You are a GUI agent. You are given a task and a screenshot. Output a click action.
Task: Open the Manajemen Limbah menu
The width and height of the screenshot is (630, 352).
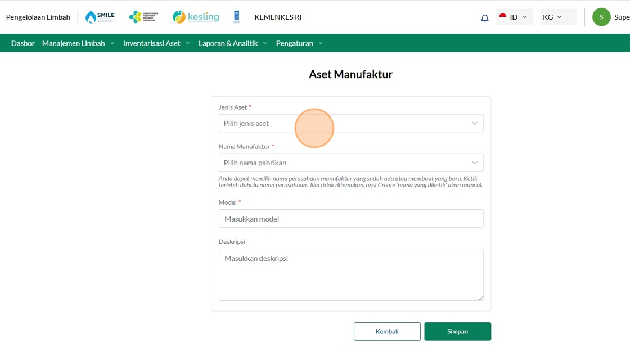(78, 43)
